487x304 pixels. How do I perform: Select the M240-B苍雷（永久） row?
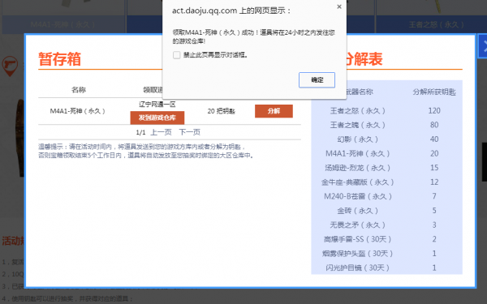386,196
